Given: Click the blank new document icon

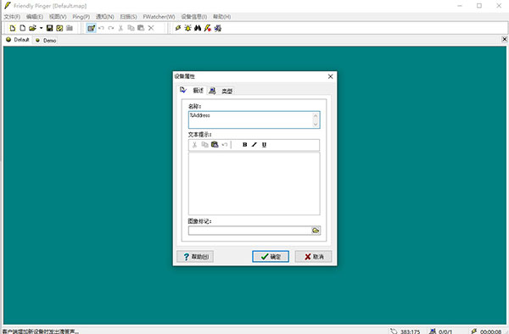Looking at the screenshot, I should 22,28.
